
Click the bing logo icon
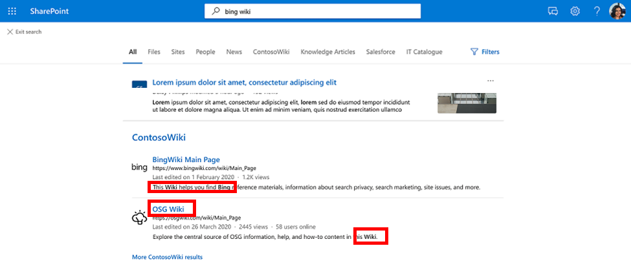coord(139,167)
